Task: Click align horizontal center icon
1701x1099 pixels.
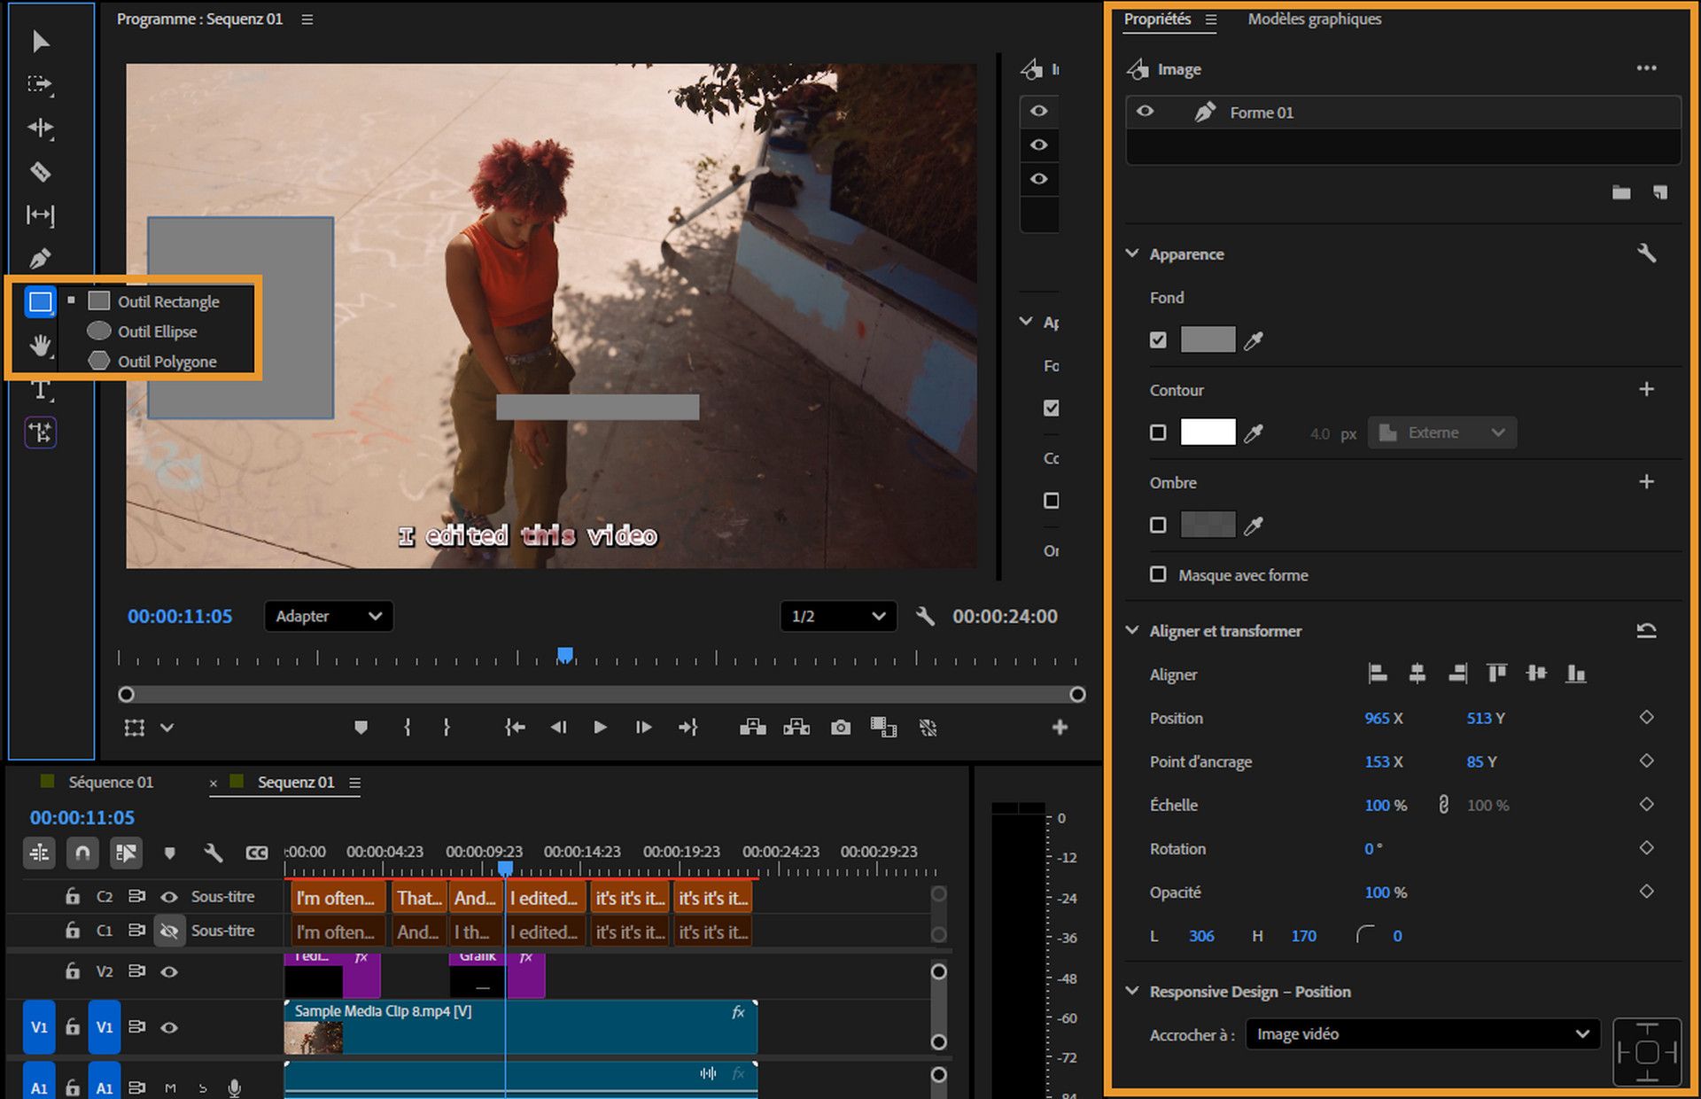Action: [1417, 674]
